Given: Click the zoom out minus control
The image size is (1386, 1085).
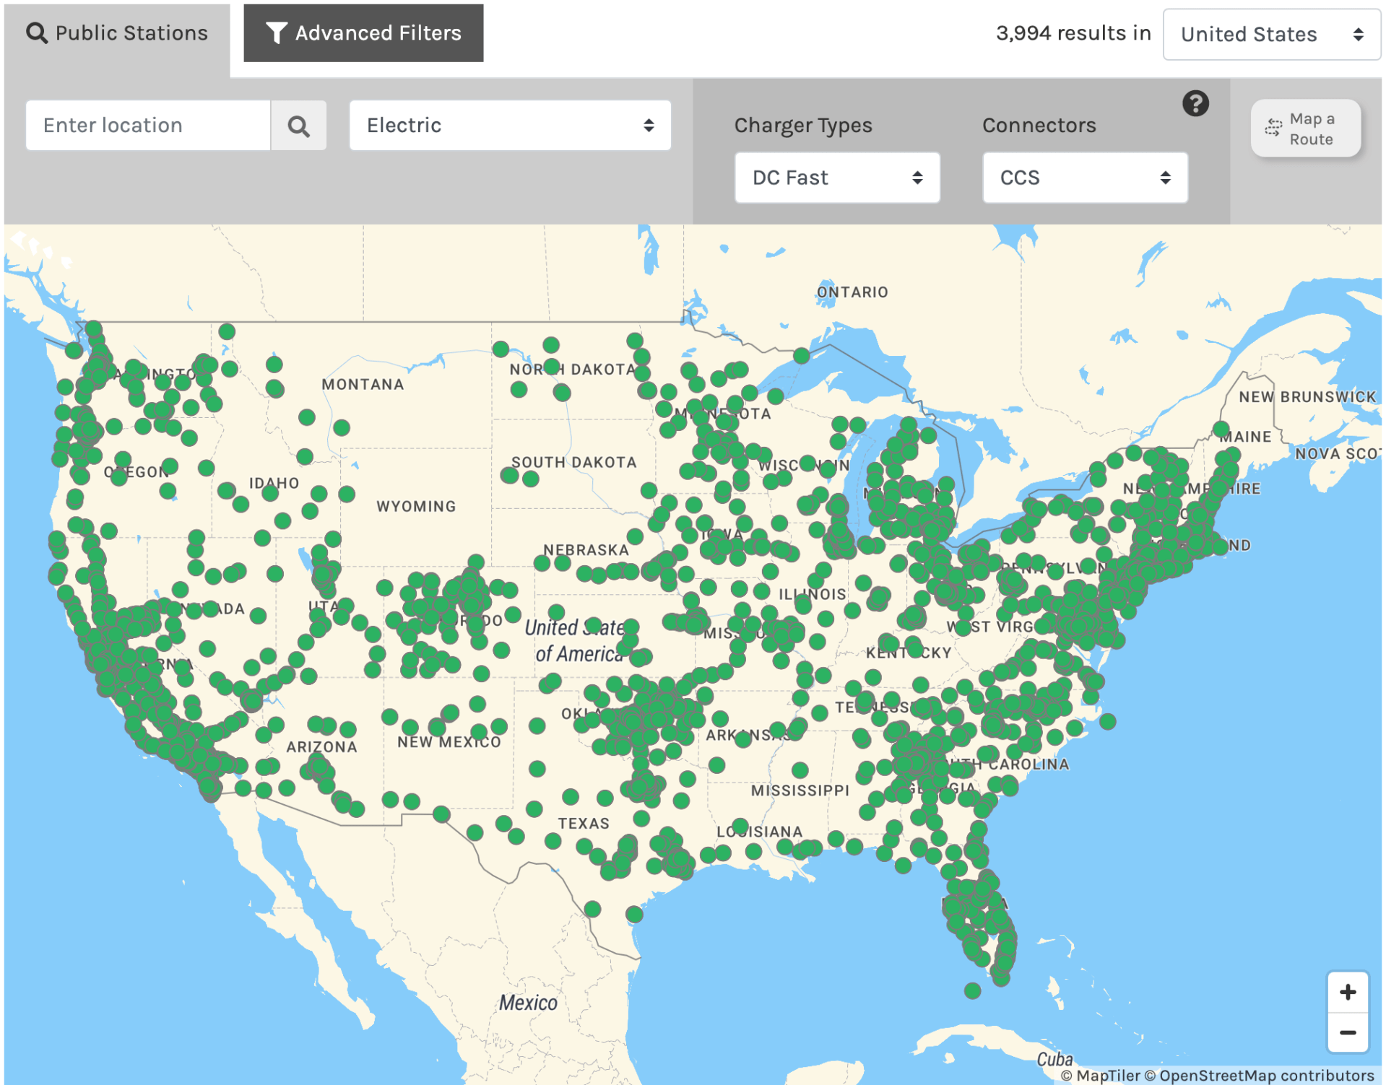Looking at the screenshot, I should [1348, 1033].
